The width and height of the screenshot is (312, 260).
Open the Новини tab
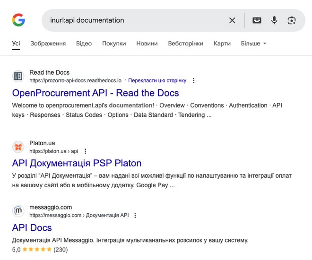(x=147, y=43)
